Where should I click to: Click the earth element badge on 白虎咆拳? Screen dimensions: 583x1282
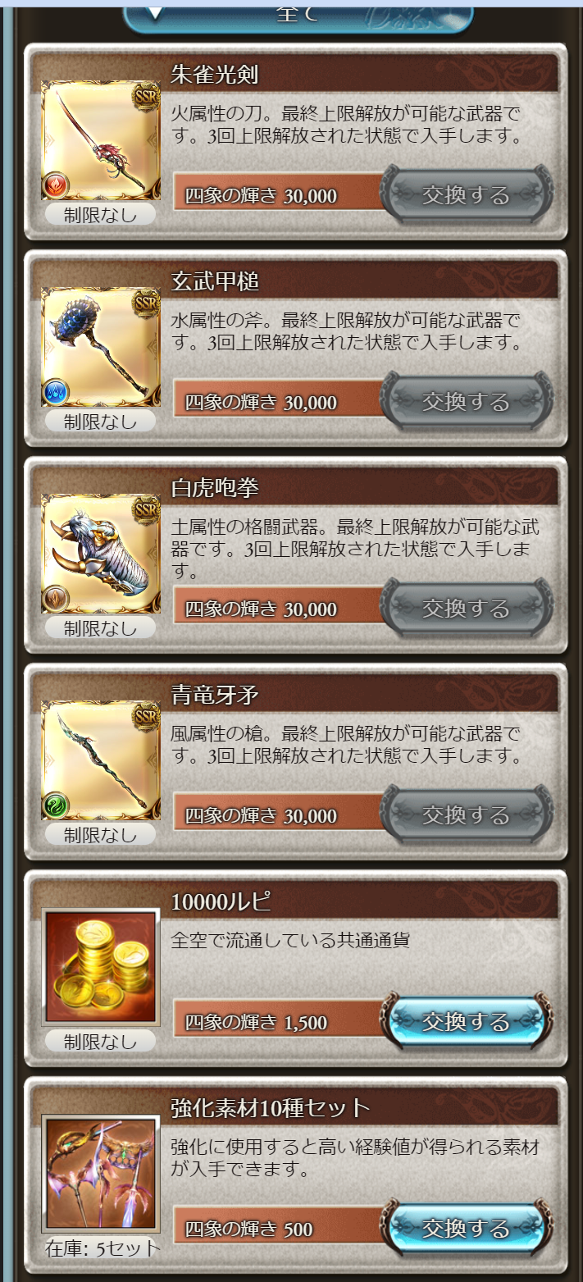pos(56,599)
